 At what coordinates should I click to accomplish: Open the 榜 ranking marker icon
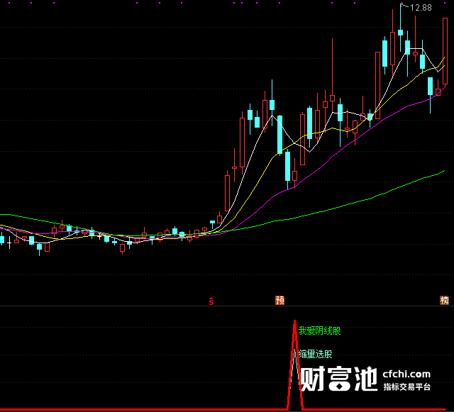click(445, 300)
